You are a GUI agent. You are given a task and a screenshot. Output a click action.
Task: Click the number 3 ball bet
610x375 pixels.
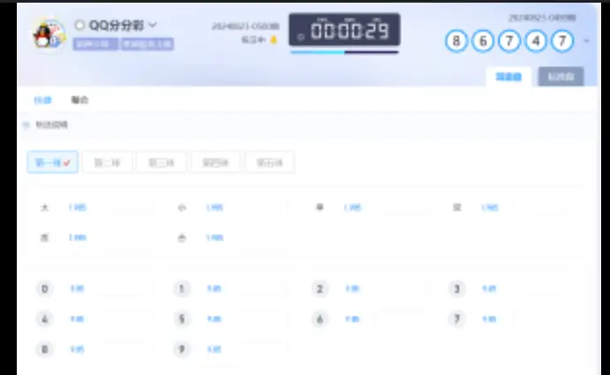pyautogui.click(x=457, y=289)
